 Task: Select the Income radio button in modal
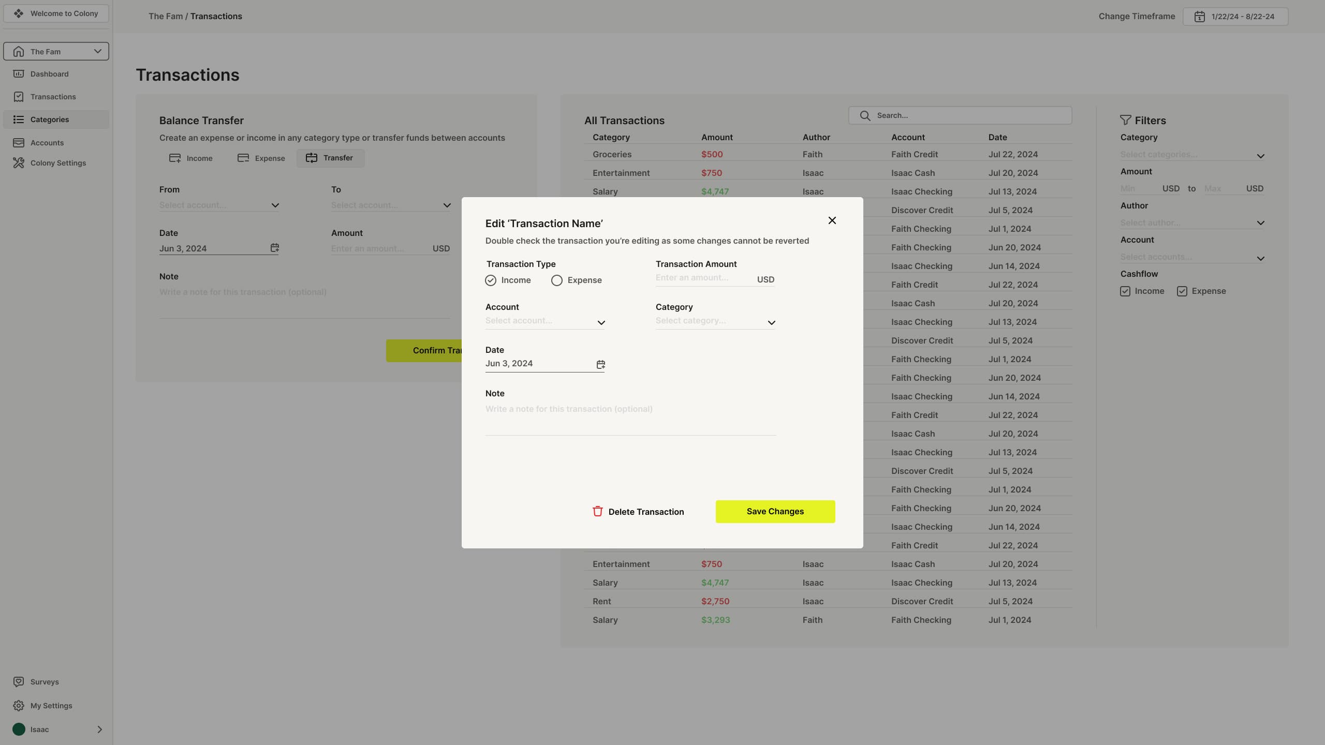(x=491, y=280)
